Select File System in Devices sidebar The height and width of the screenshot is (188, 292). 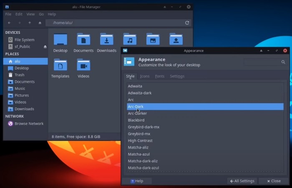click(x=25, y=40)
